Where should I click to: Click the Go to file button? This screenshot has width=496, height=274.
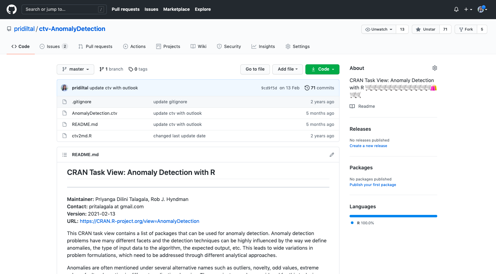point(255,69)
